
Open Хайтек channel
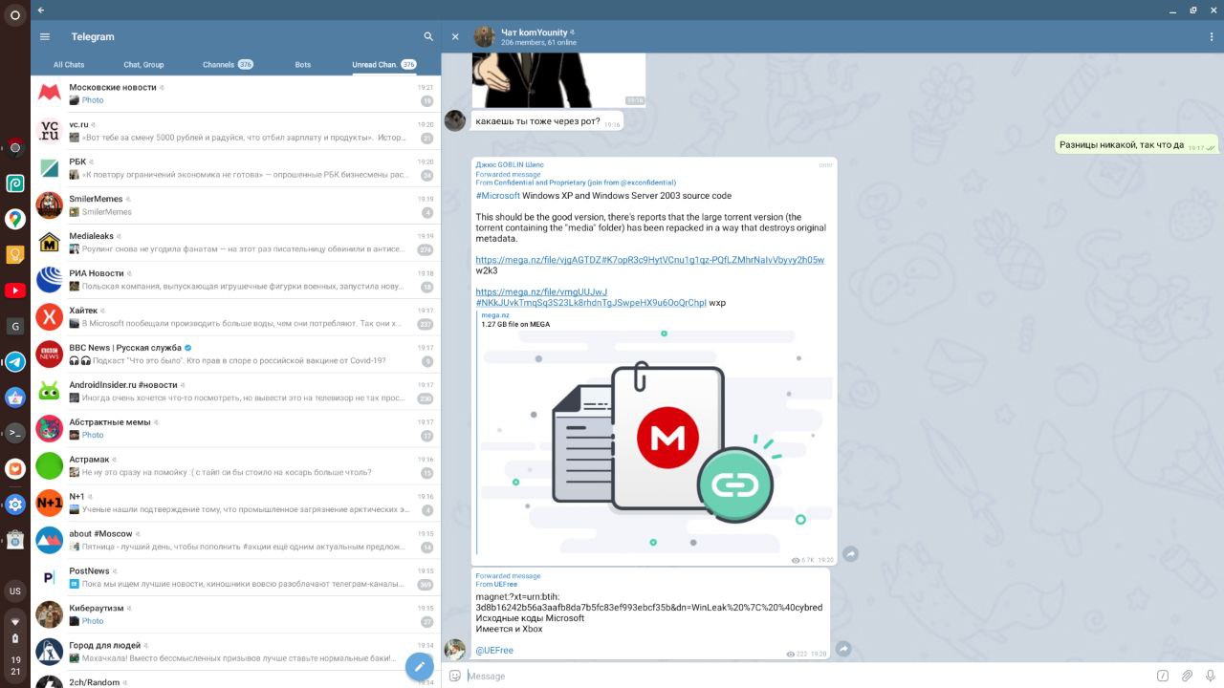pyautogui.click(x=236, y=317)
